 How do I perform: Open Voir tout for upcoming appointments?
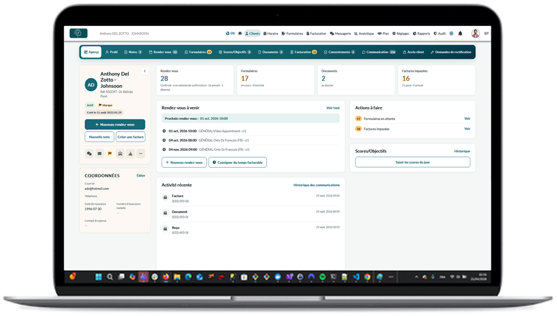click(x=333, y=108)
